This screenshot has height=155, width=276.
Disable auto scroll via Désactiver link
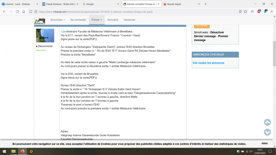[217, 32]
